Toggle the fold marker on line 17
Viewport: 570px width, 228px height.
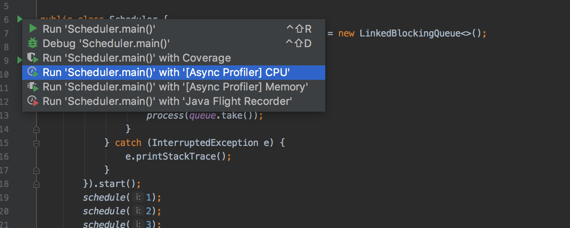click(36, 170)
